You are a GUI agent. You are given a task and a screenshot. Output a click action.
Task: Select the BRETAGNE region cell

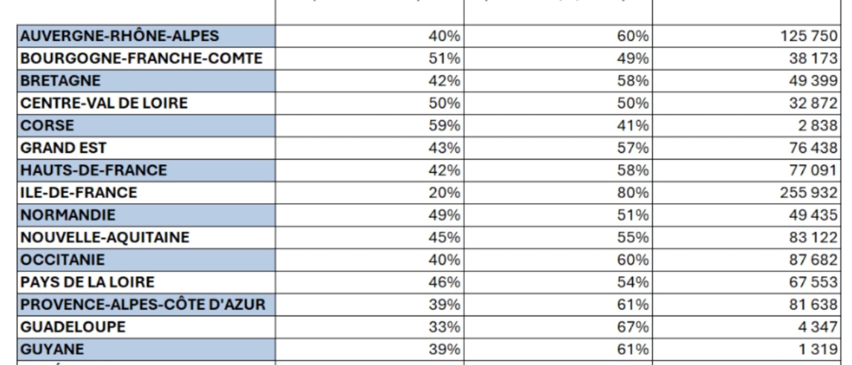click(61, 81)
